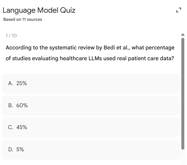
Task: Click the '25%' answer text
Action: 22,83
